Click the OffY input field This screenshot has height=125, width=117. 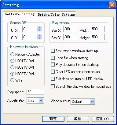pyautogui.click(x=29, y=37)
